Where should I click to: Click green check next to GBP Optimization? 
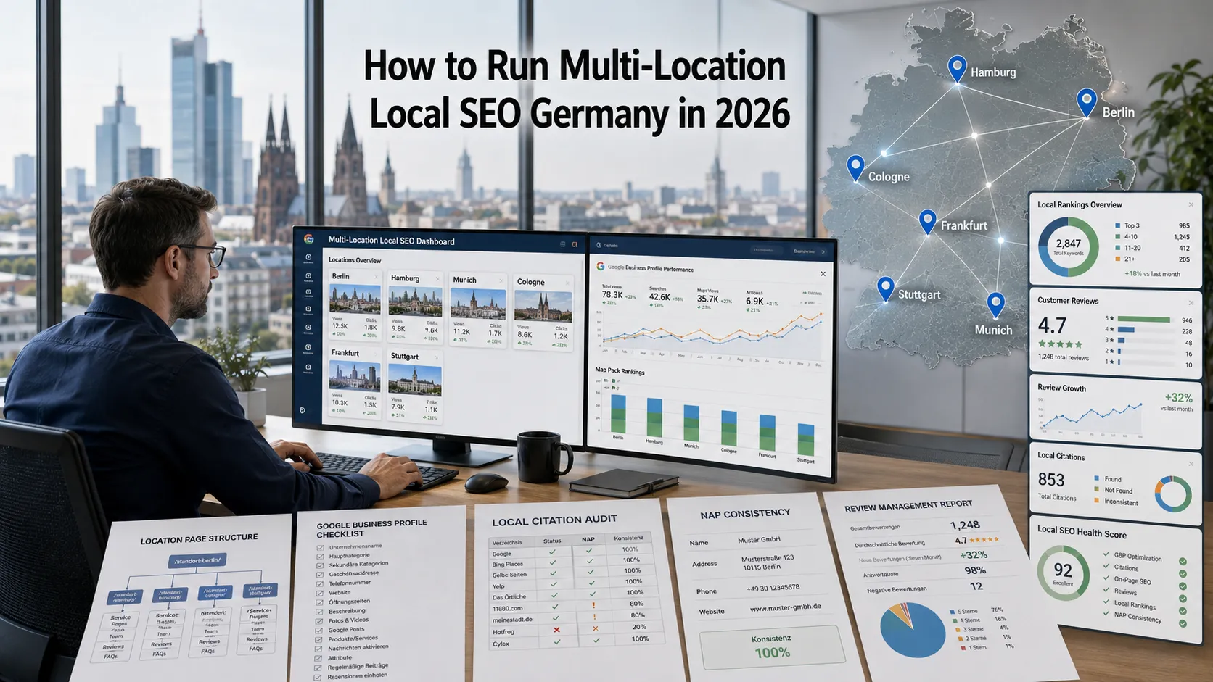point(1183,562)
